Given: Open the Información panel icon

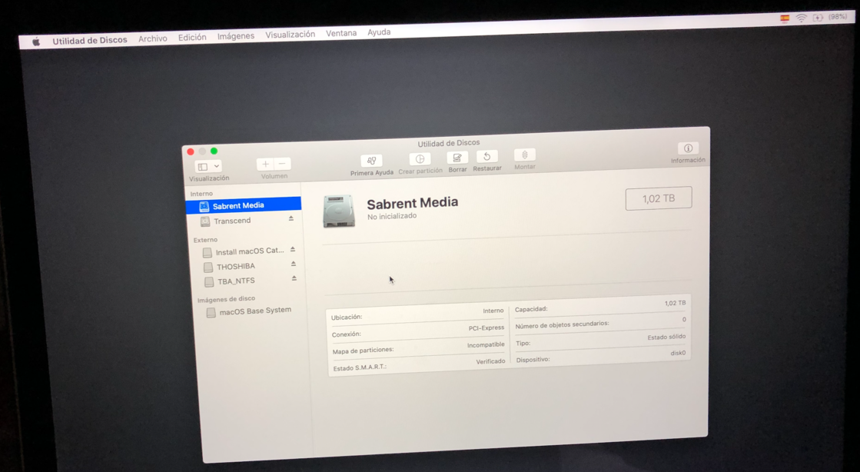Looking at the screenshot, I should 688,148.
